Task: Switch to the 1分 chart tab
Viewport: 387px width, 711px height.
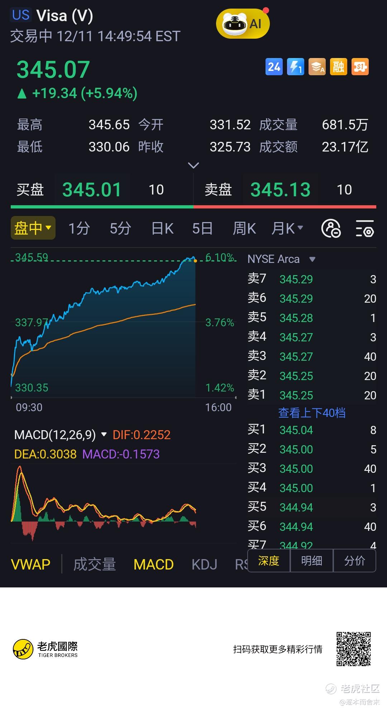Action: coord(79,228)
